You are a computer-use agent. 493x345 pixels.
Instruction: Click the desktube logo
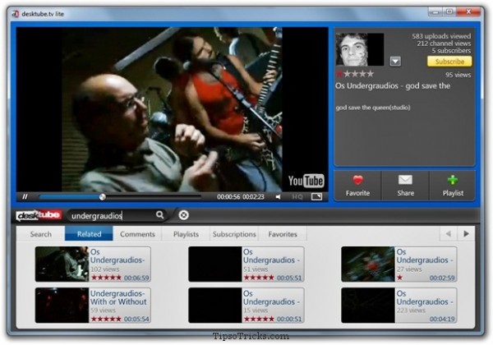tap(39, 215)
